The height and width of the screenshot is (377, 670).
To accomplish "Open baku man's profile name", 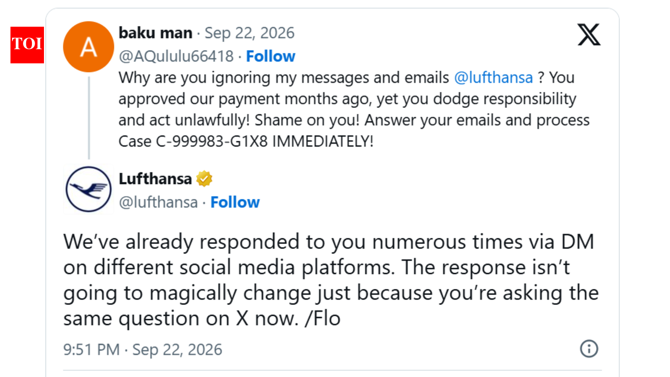I will tap(155, 33).
